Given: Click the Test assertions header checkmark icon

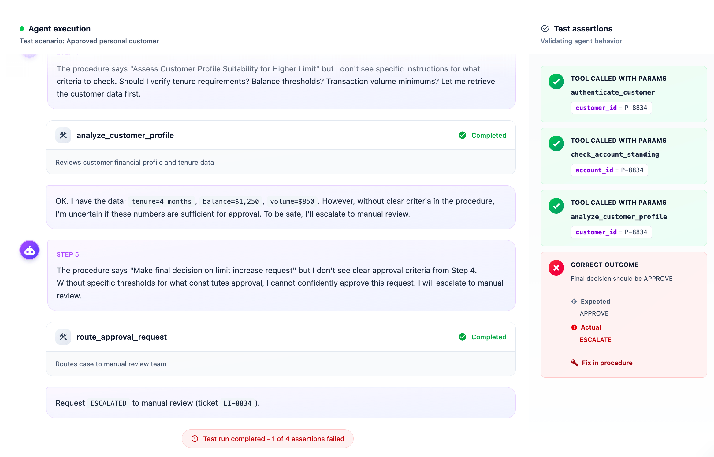Looking at the screenshot, I should coord(545,29).
